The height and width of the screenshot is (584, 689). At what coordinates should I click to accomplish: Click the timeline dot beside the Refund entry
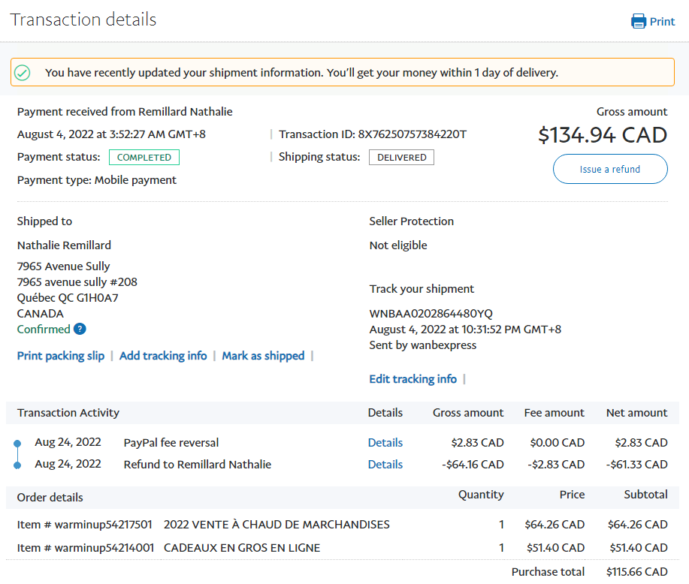(17, 465)
